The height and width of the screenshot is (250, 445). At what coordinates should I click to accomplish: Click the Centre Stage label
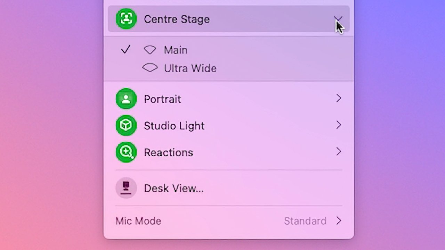point(177,19)
